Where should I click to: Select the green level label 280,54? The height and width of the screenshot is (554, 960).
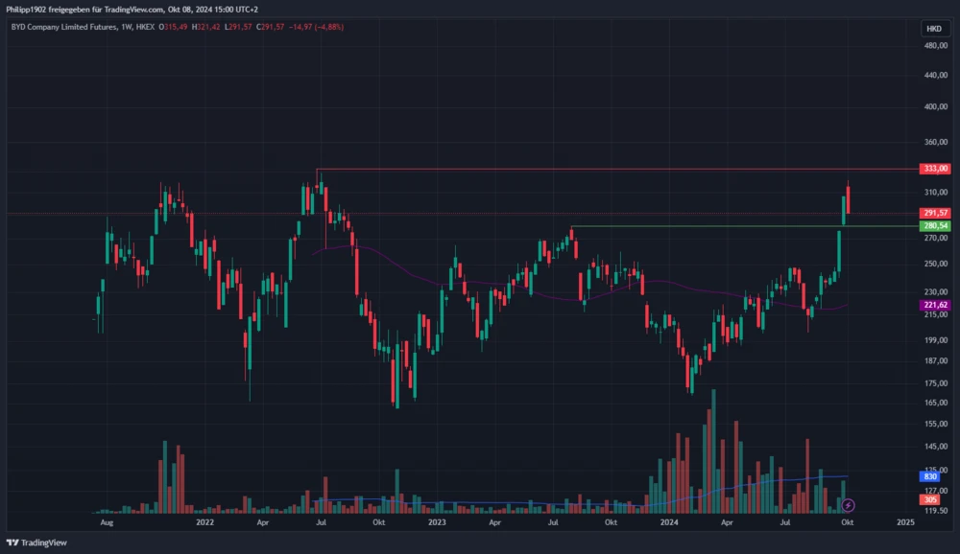[x=935, y=225]
